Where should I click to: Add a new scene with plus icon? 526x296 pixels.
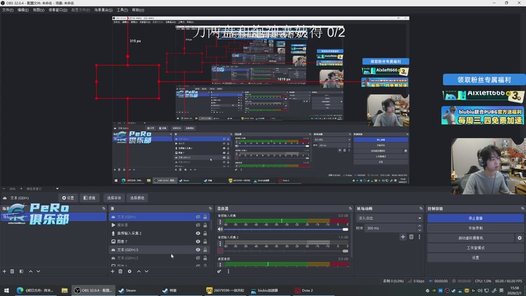tap(5, 271)
